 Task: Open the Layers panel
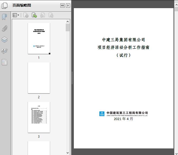[4, 40]
